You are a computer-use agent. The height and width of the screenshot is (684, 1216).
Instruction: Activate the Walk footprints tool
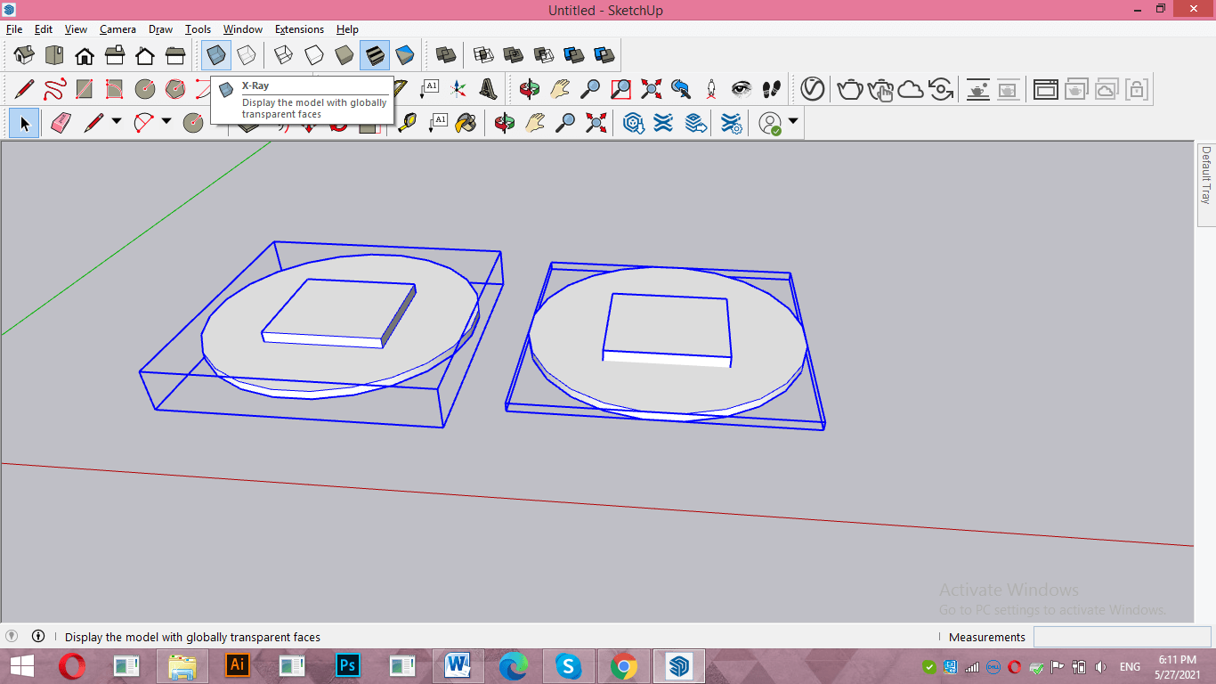[x=772, y=89]
